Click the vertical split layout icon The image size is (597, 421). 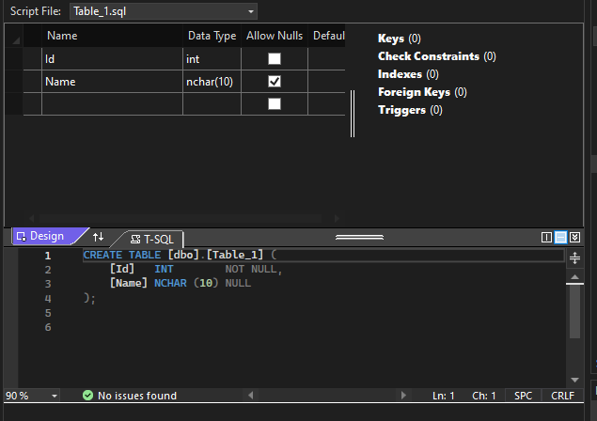point(546,237)
